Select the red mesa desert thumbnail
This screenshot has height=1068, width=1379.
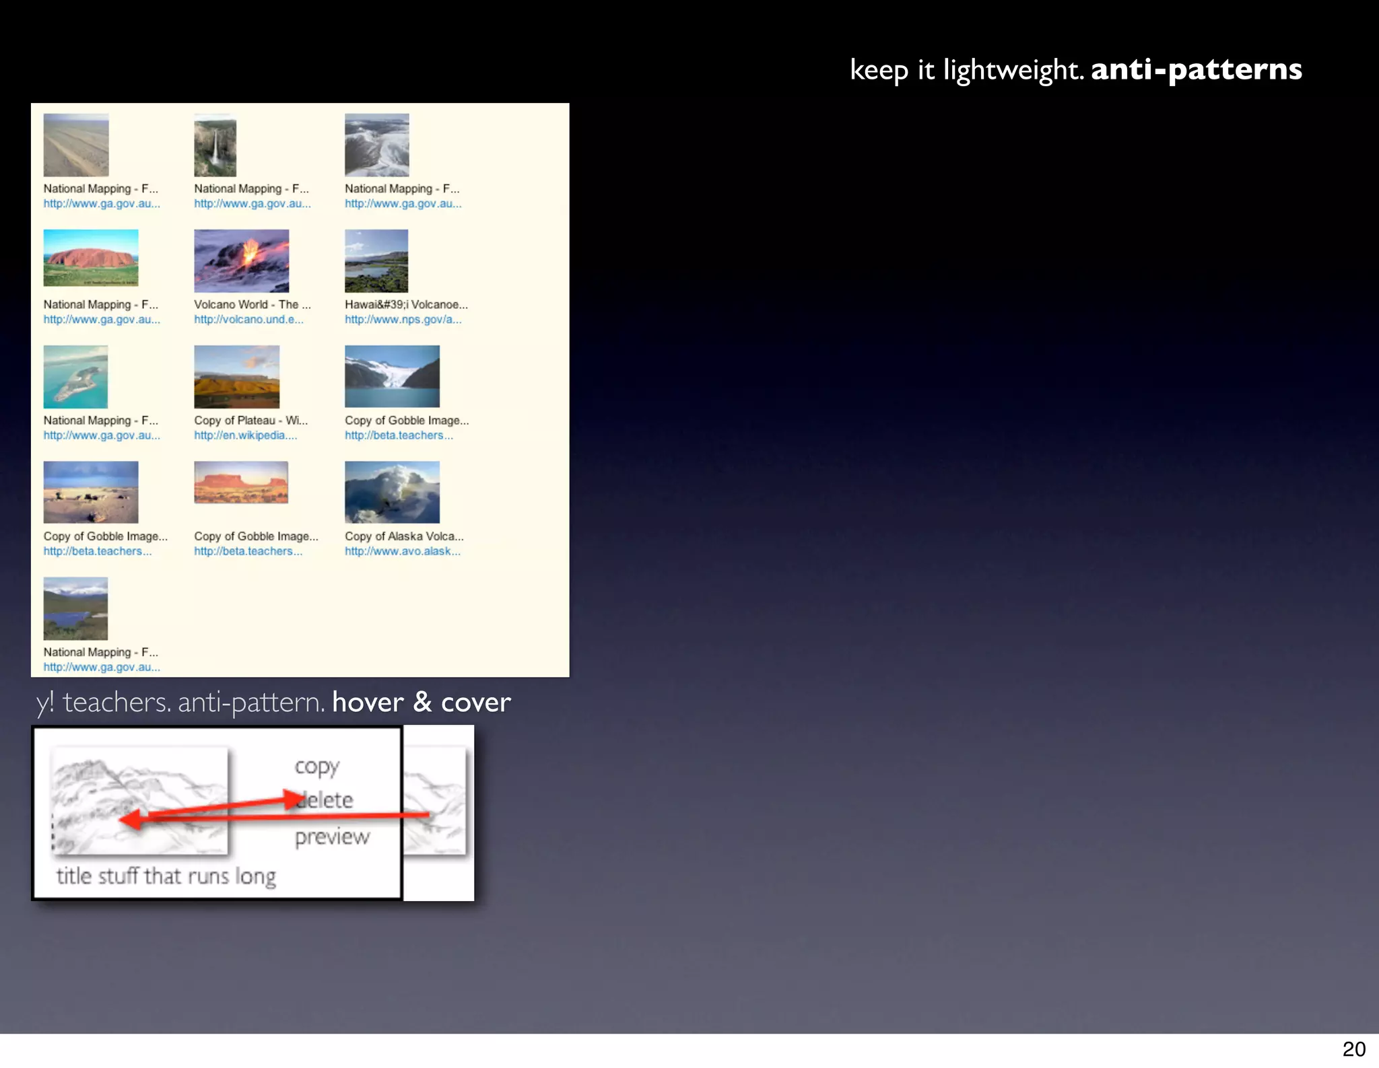(x=241, y=483)
